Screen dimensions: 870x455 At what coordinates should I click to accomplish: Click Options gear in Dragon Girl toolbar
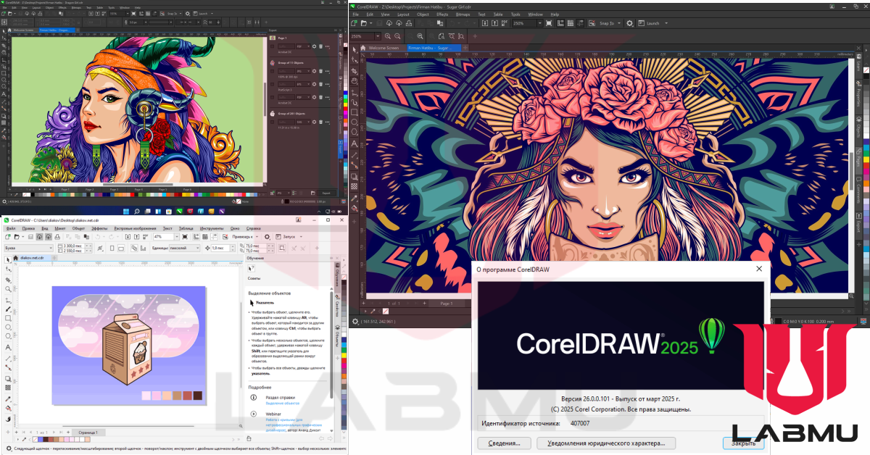point(188,14)
